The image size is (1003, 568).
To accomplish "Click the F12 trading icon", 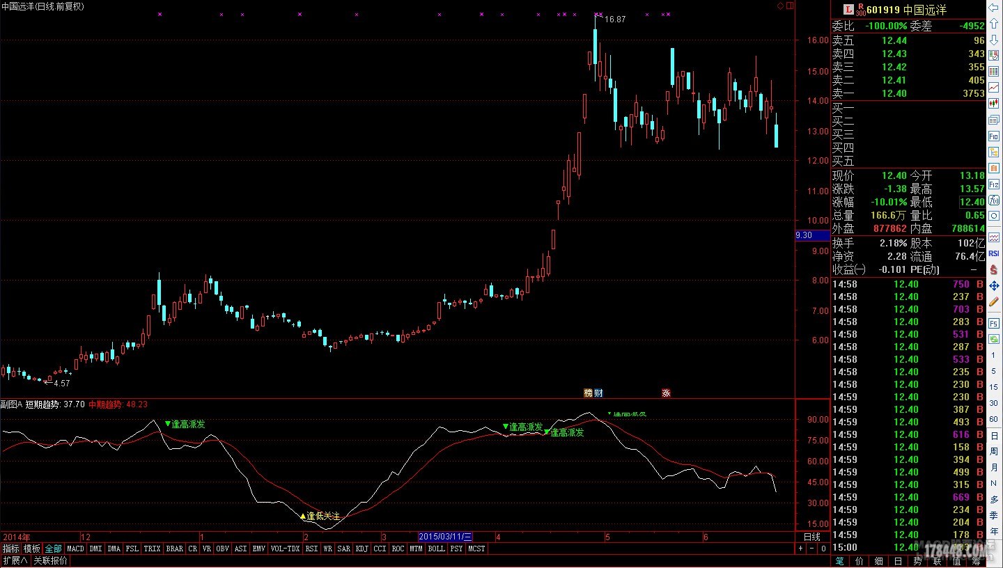I will (x=994, y=184).
